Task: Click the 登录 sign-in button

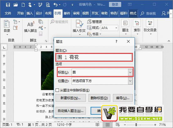Action: click(115, 4)
